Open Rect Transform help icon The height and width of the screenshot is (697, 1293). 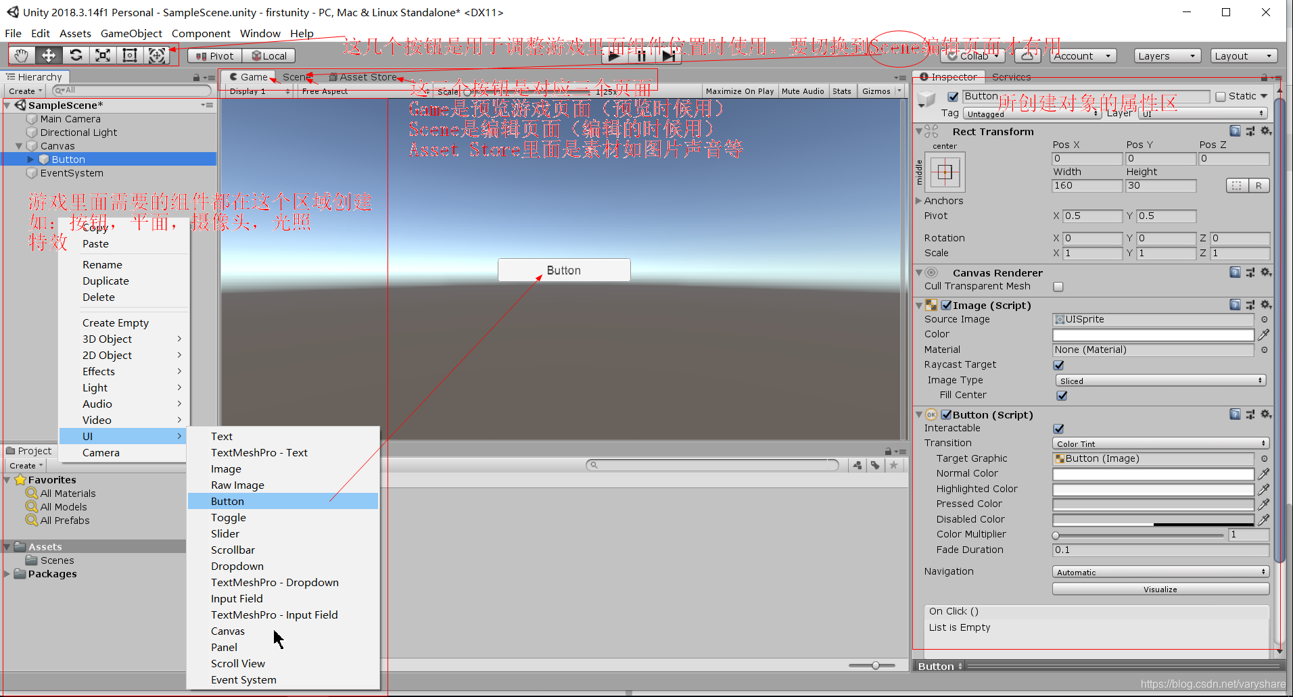(1235, 131)
